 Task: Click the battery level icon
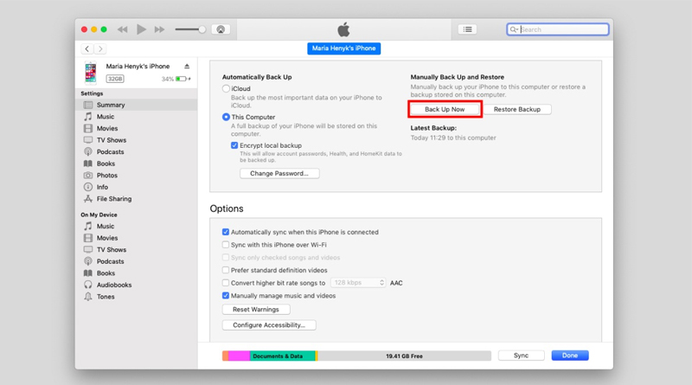(182, 79)
